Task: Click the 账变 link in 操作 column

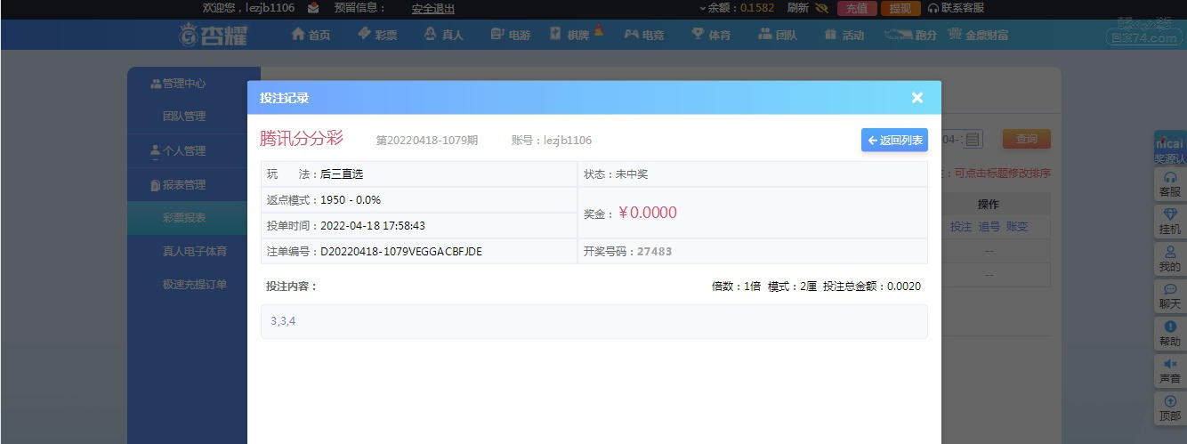Action: tap(1017, 227)
